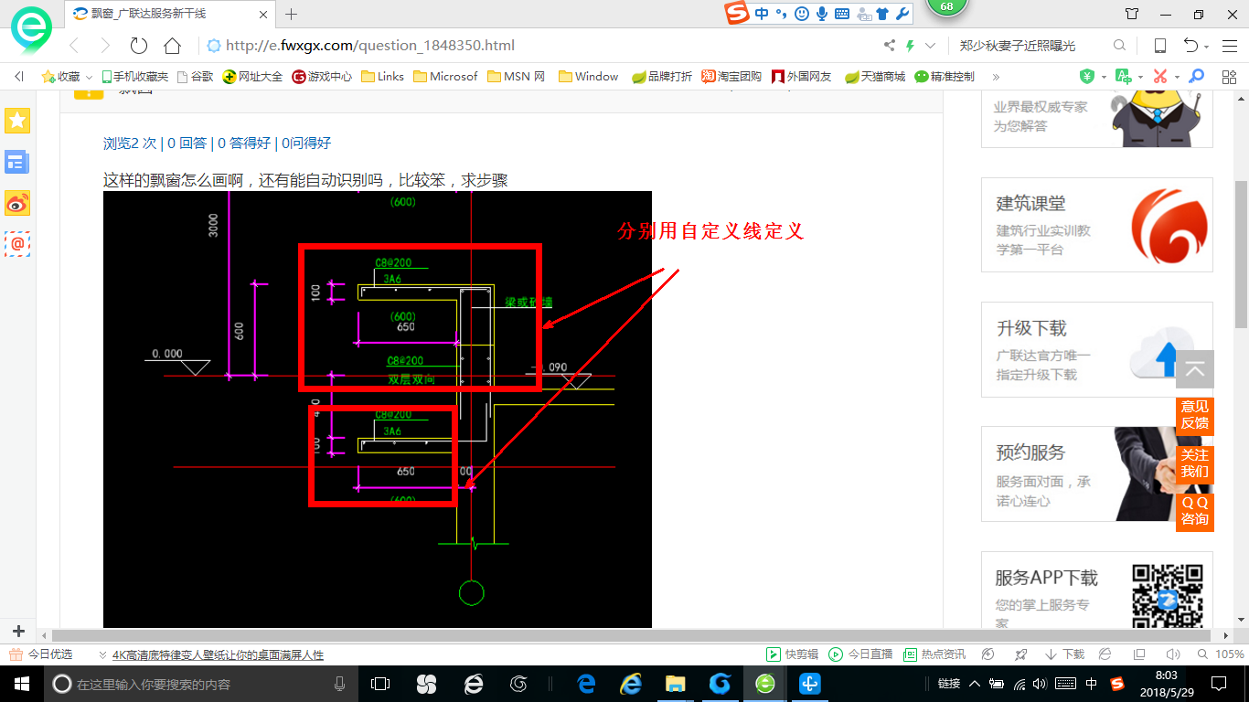
Task: Click the rocket accelerator icon in status bar
Action: pyautogui.click(x=1020, y=654)
